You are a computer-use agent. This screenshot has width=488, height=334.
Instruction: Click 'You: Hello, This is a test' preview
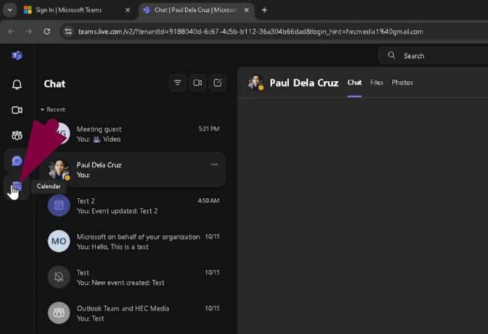pyautogui.click(x=113, y=247)
